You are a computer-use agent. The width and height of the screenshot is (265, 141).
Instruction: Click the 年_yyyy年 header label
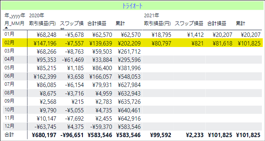pos(15,16)
